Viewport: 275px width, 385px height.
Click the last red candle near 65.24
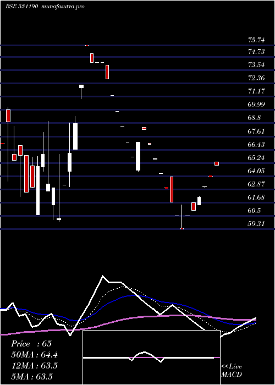coord(217,163)
